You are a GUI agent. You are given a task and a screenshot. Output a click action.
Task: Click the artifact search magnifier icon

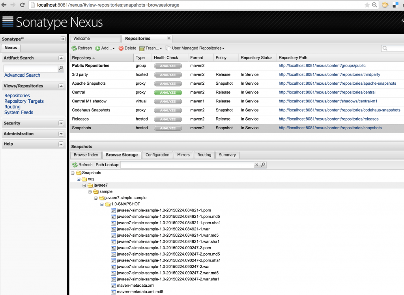[x=60, y=67]
